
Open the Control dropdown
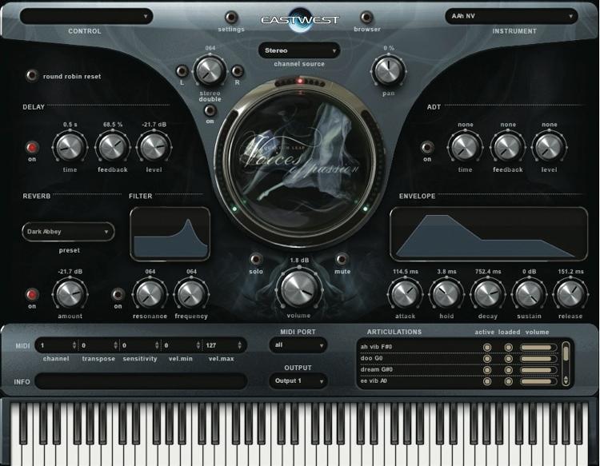pyautogui.click(x=86, y=17)
